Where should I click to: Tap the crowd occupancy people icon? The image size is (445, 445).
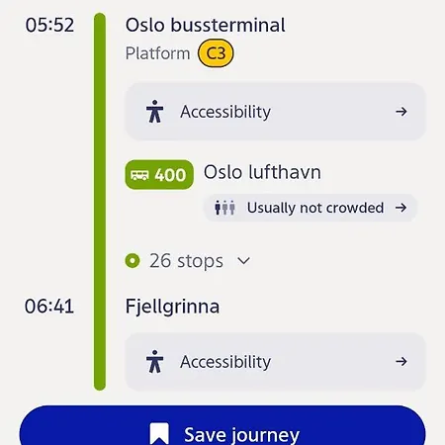pyautogui.click(x=224, y=208)
